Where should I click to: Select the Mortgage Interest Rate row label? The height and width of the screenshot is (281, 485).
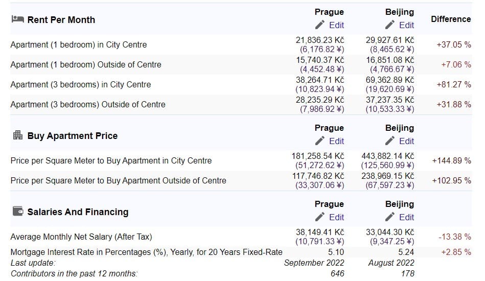pos(146,252)
